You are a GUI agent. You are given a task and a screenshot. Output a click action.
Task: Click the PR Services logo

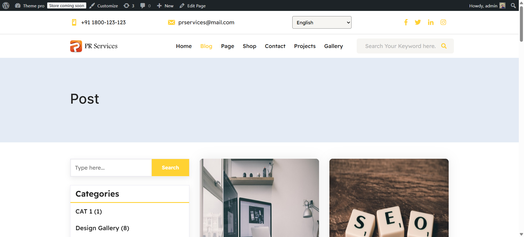point(94,46)
